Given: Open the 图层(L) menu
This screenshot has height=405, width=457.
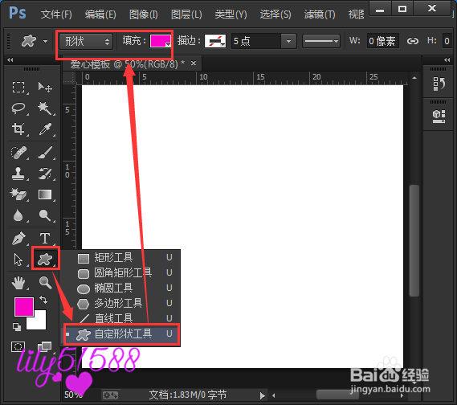Looking at the screenshot, I should click(x=186, y=14).
